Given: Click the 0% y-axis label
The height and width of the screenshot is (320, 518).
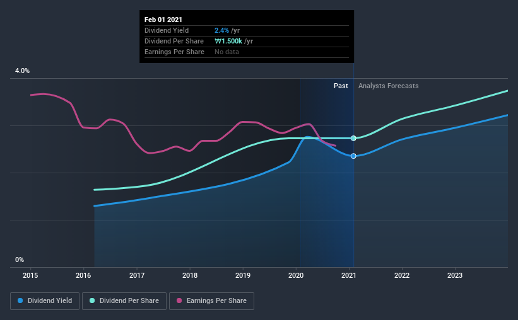Looking at the screenshot, I should tap(20, 260).
